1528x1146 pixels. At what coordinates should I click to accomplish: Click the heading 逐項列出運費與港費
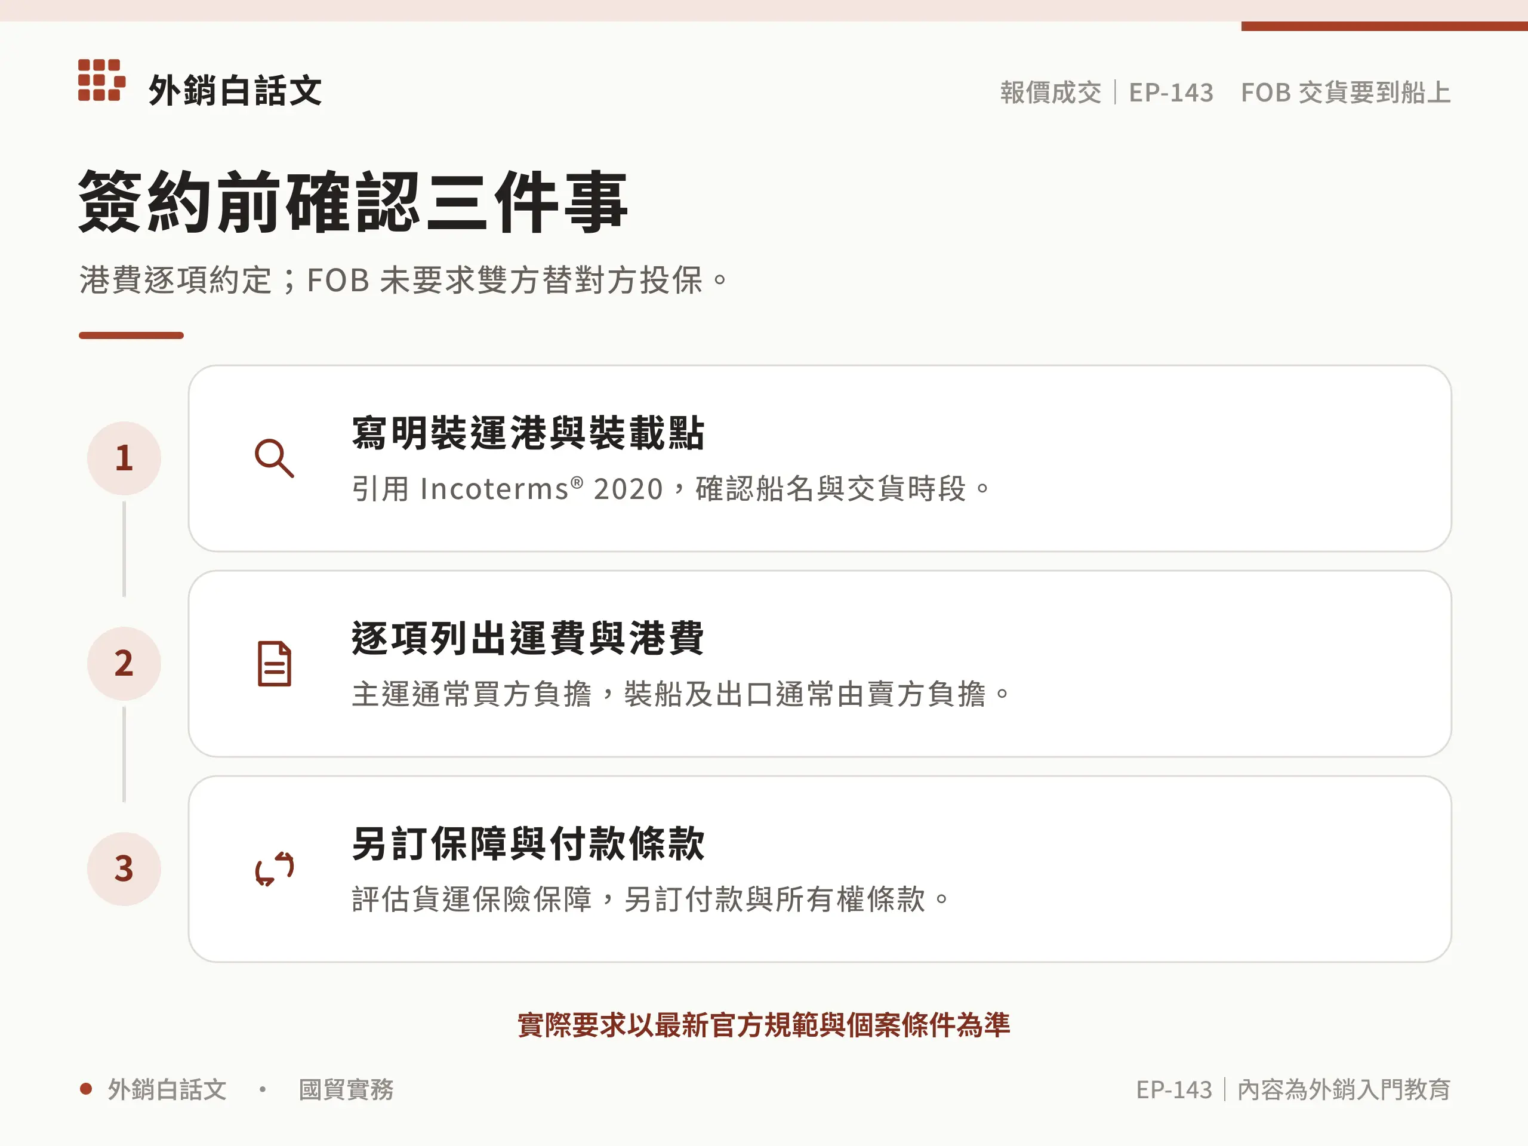[528, 638]
